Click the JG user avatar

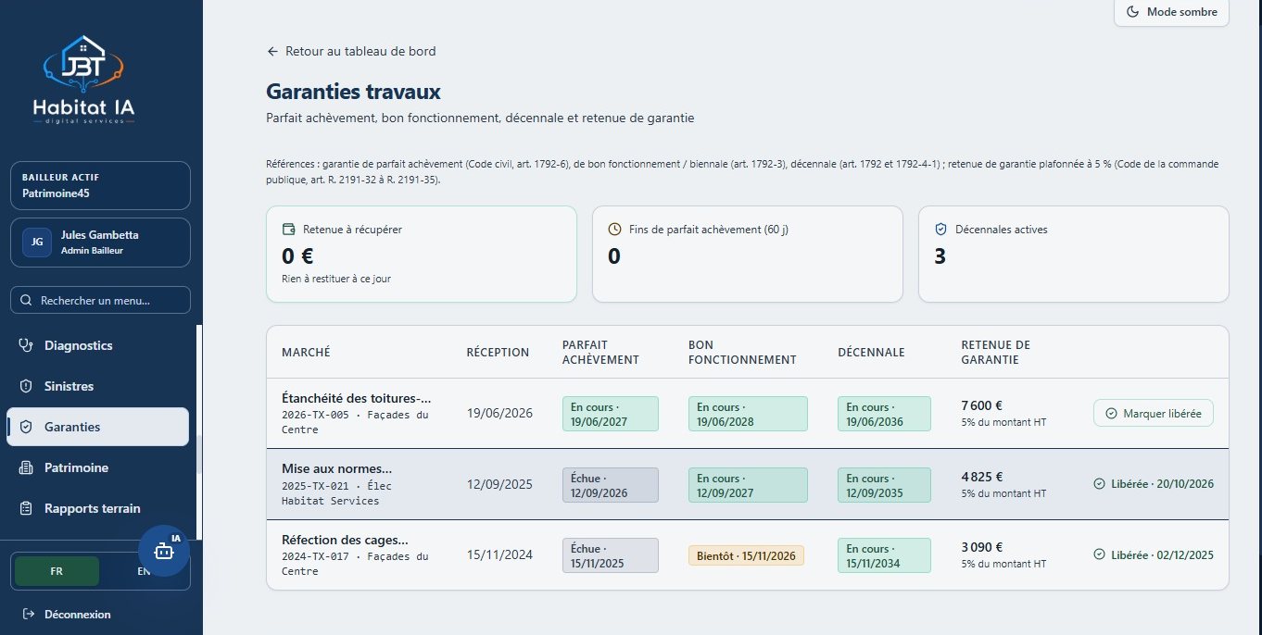(36, 242)
